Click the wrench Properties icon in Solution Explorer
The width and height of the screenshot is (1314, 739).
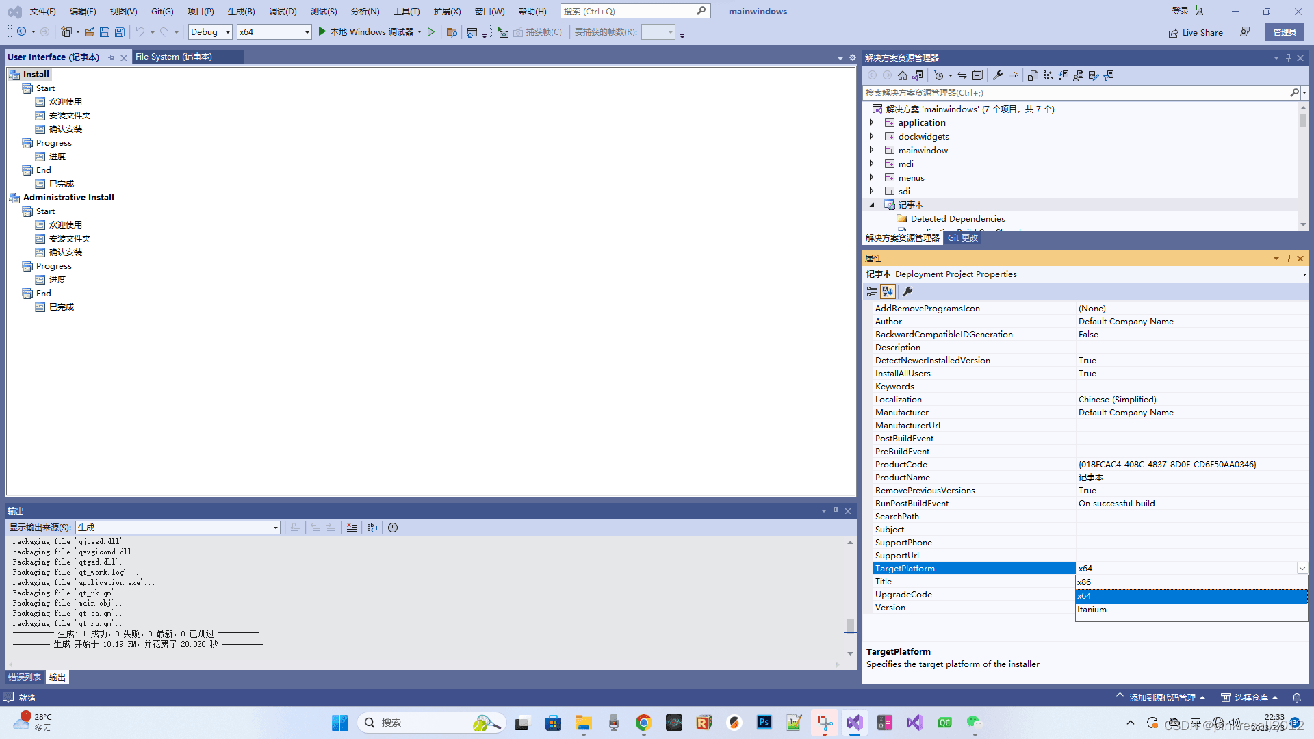(x=998, y=75)
